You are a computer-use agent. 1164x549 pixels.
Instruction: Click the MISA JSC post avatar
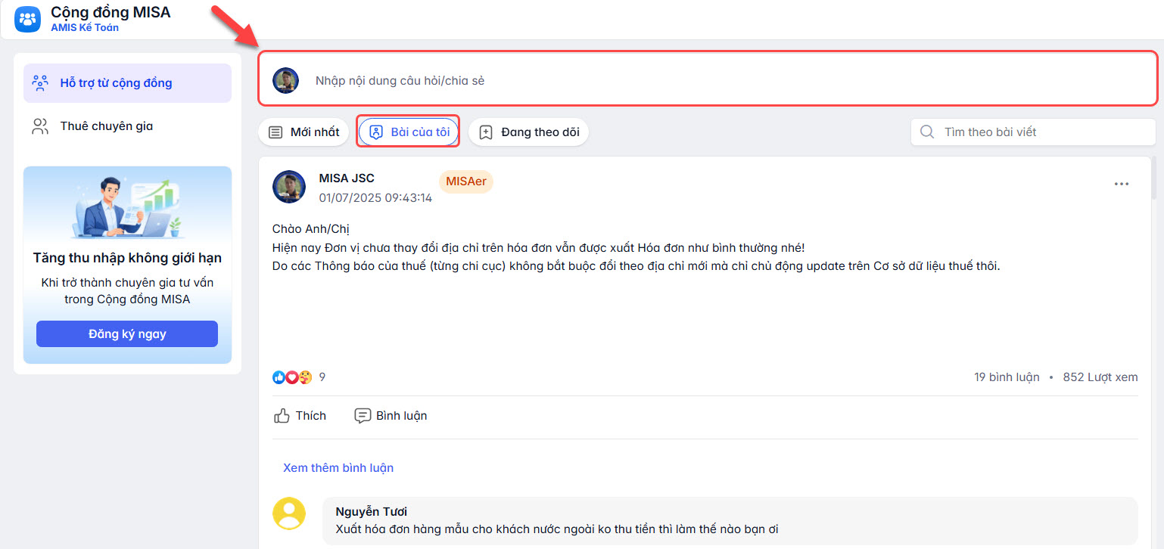[x=289, y=187]
